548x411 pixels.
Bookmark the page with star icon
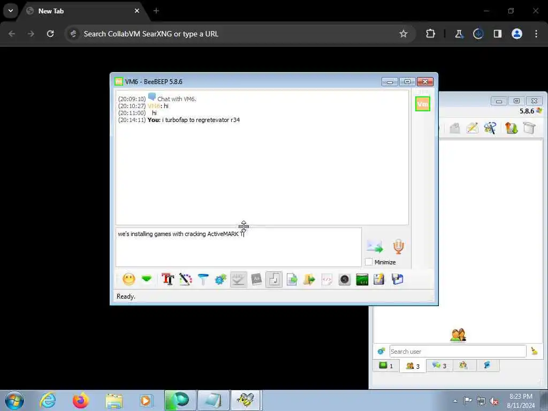[404, 34]
